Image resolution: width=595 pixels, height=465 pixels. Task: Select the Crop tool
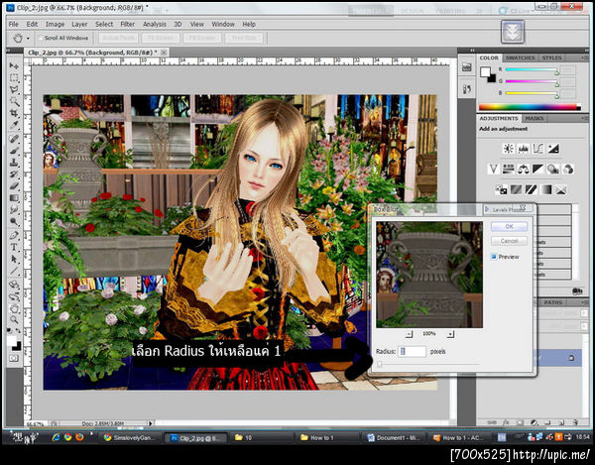click(x=14, y=113)
